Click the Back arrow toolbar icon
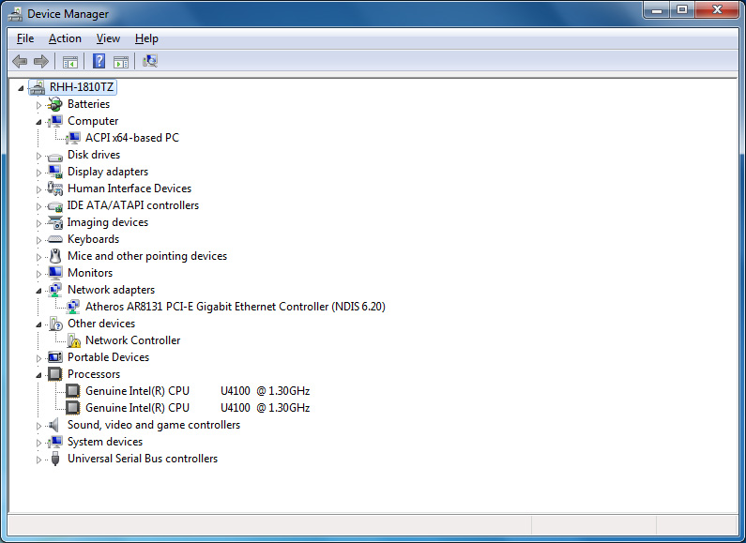 [x=20, y=61]
